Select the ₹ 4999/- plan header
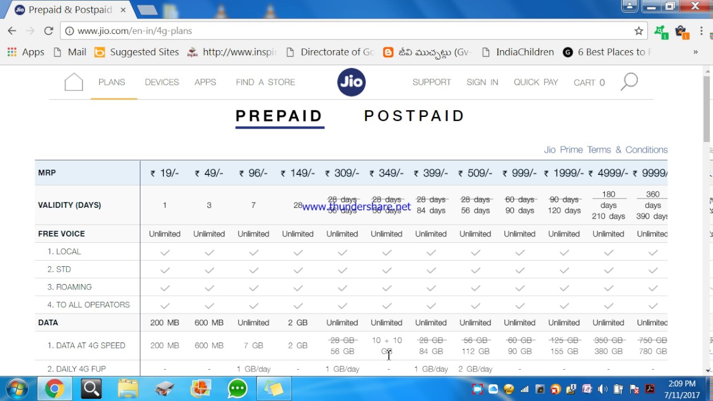This screenshot has width=713, height=401. [x=608, y=173]
